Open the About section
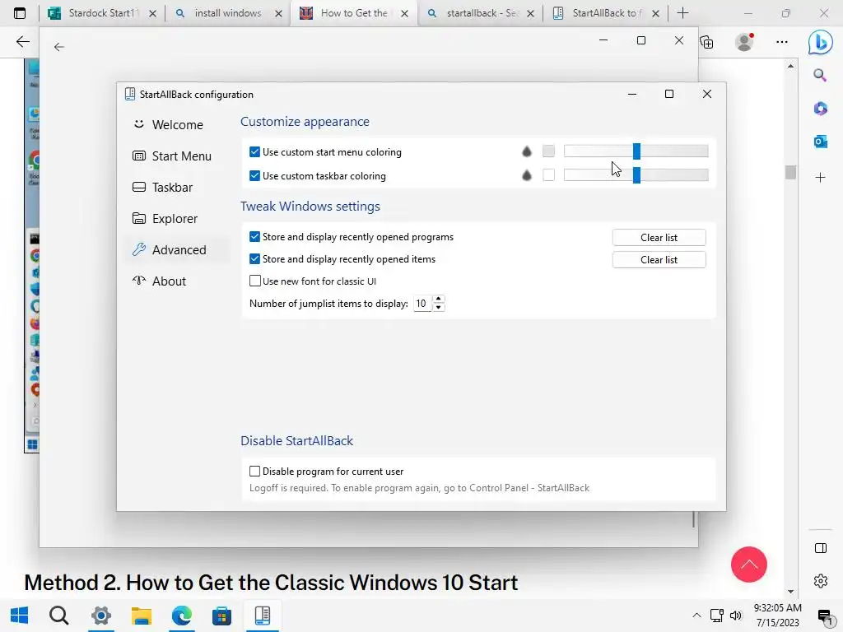The height and width of the screenshot is (632, 843). point(159,281)
